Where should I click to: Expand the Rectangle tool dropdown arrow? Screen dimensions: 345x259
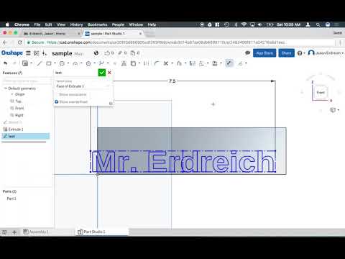55,63
